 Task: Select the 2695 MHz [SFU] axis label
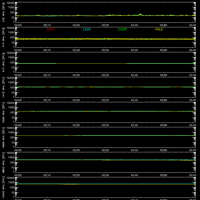pyautogui.click(x=3, y=112)
